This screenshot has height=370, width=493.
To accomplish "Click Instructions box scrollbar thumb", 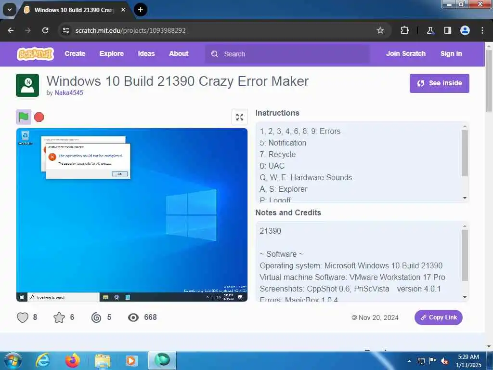I will coord(465,153).
